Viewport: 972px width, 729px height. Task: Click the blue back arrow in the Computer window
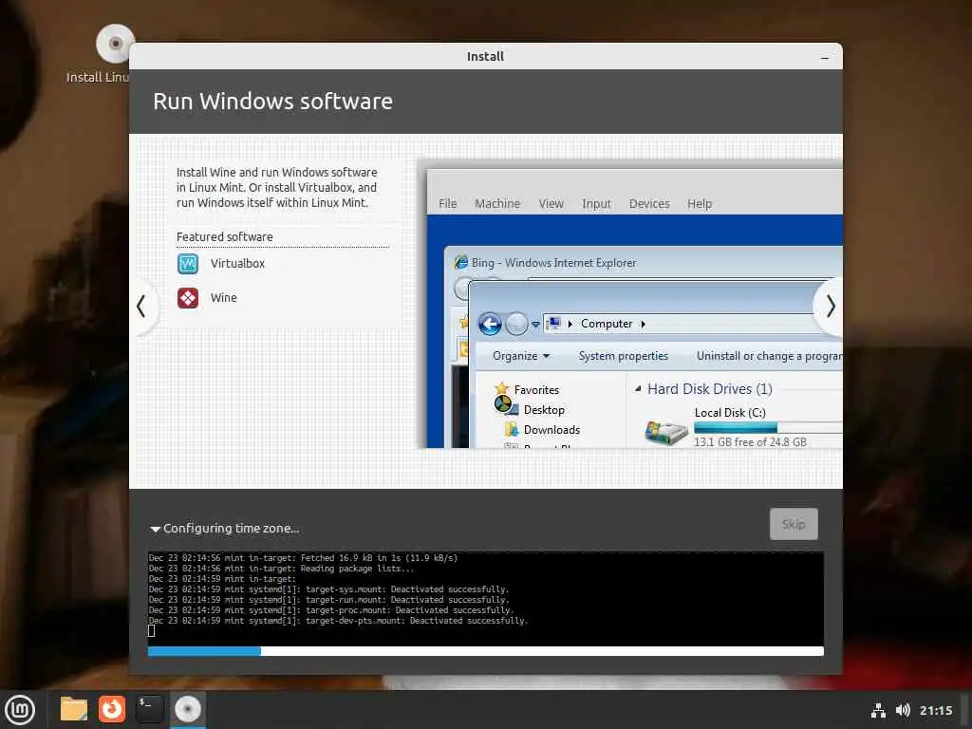coord(490,324)
